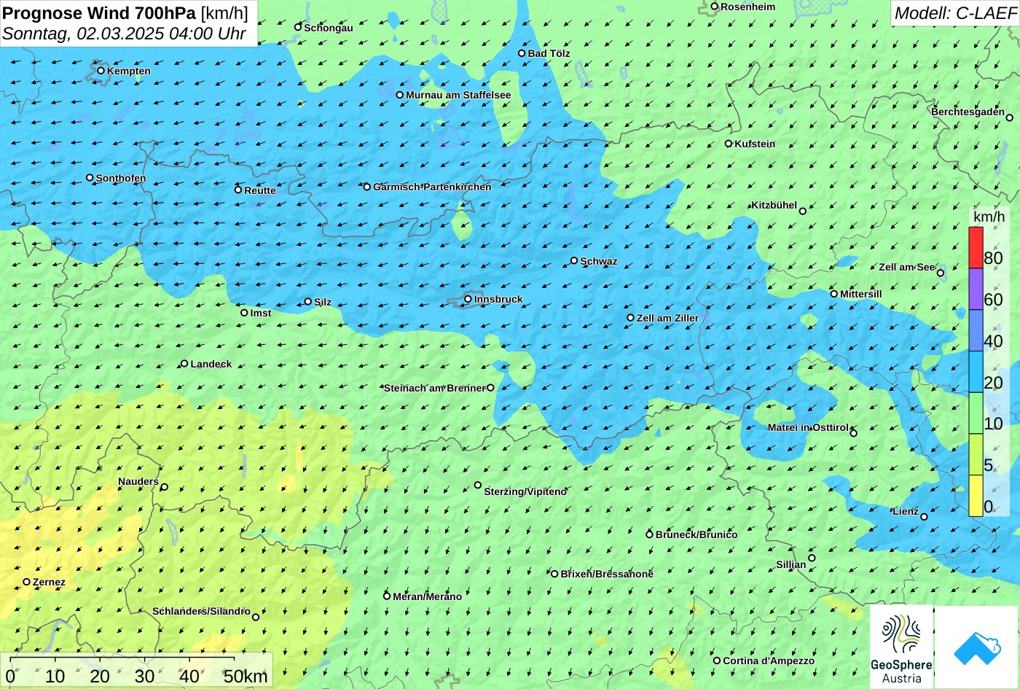Click the Schongau marker circle
The image size is (1020, 689).
(x=298, y=27)
